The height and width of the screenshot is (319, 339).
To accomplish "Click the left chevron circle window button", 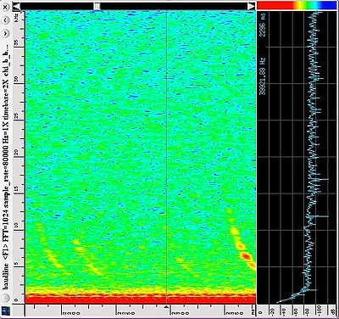I will pos(6,20).
